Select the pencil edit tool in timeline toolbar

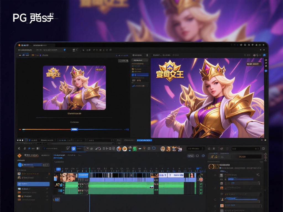click(68, 149)
